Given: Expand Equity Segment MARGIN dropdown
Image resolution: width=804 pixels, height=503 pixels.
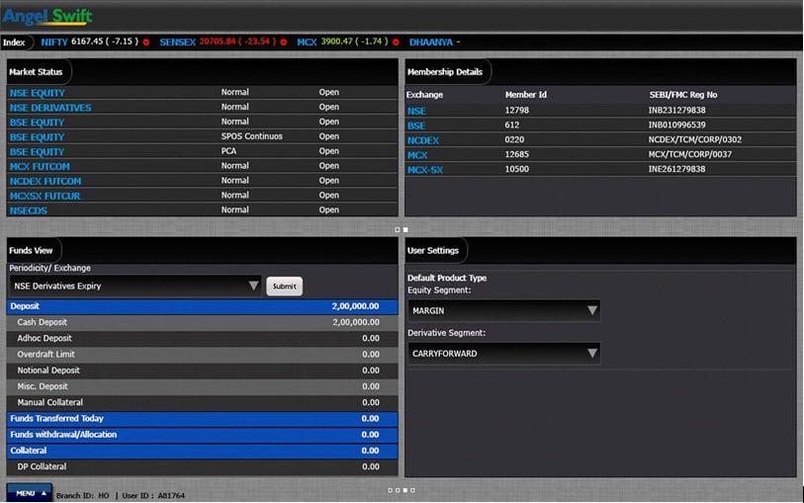Looking at the screenshot, I should click(x=503, y=310).
